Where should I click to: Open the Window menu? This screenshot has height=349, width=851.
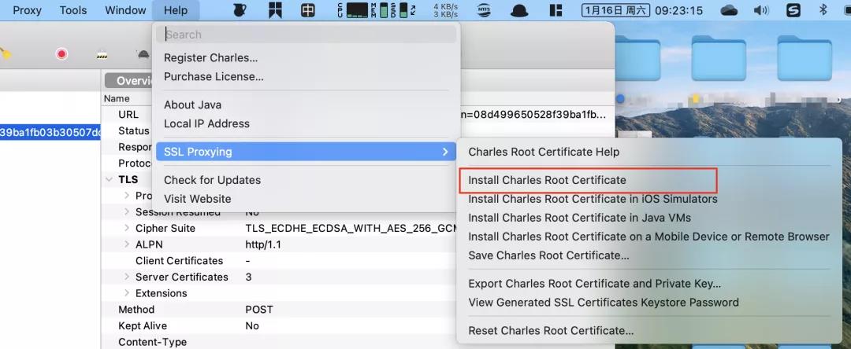125,10
